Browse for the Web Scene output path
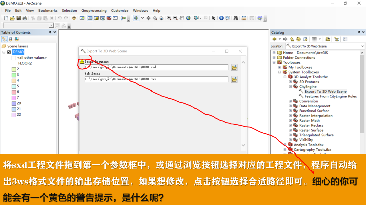 pyautogui.click(x=234, y=79)
